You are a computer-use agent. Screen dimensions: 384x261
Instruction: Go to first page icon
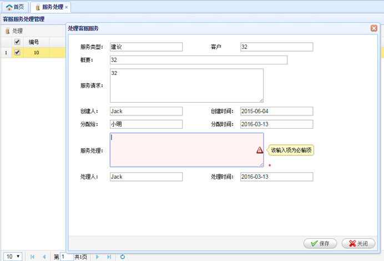pos(32,257)
